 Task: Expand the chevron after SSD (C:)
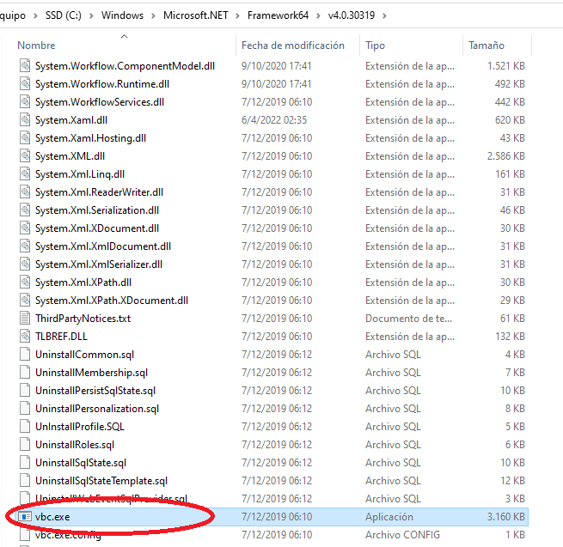click(91, 15)
